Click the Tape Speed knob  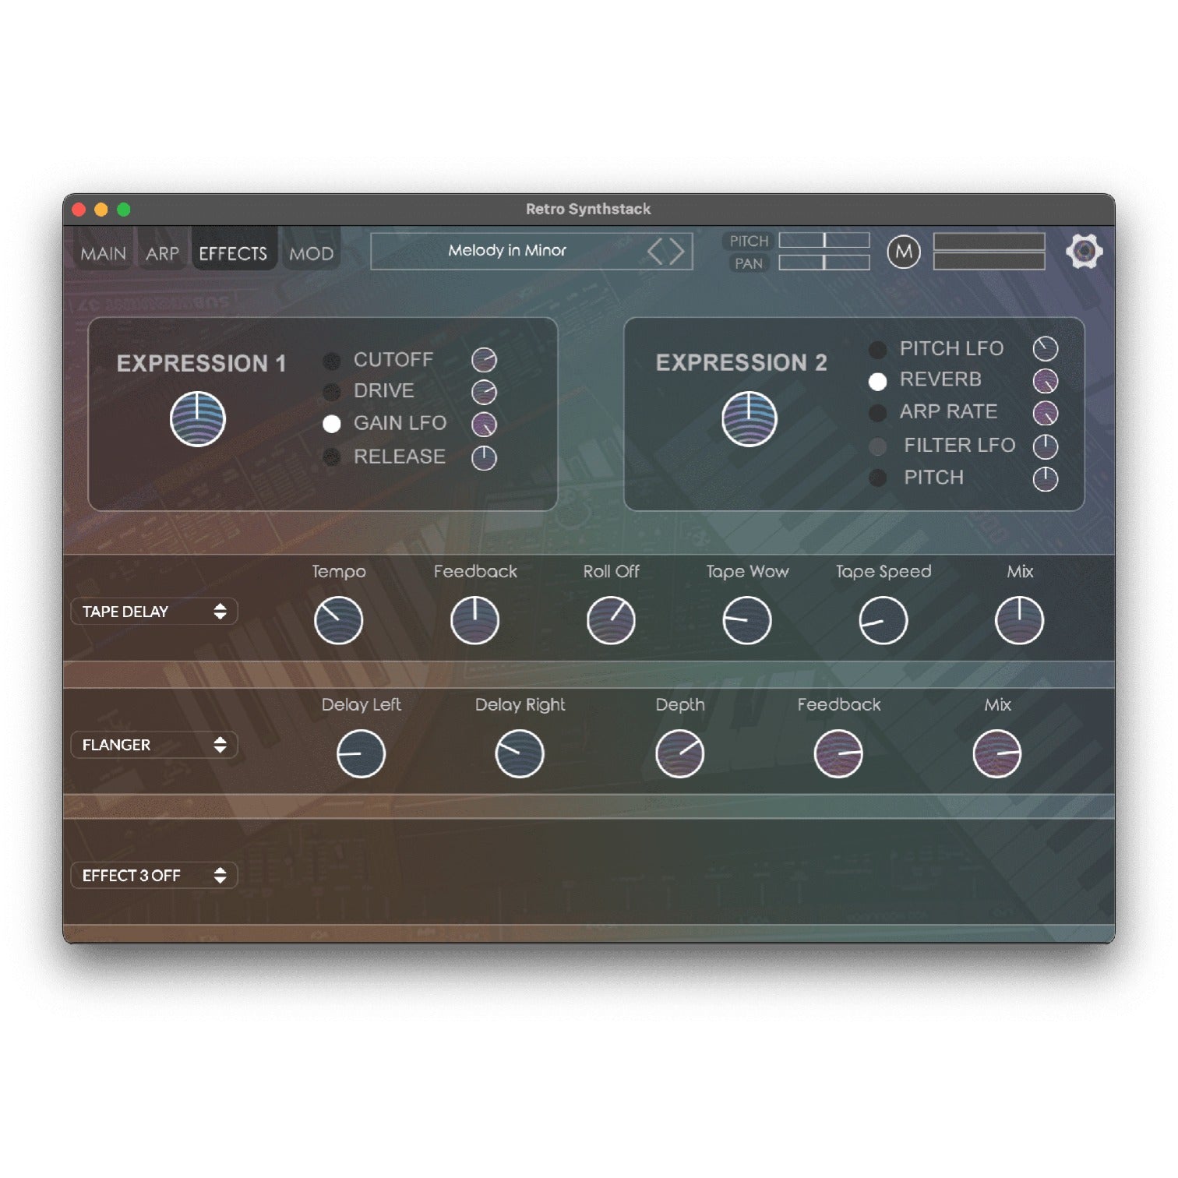(883, 621)
